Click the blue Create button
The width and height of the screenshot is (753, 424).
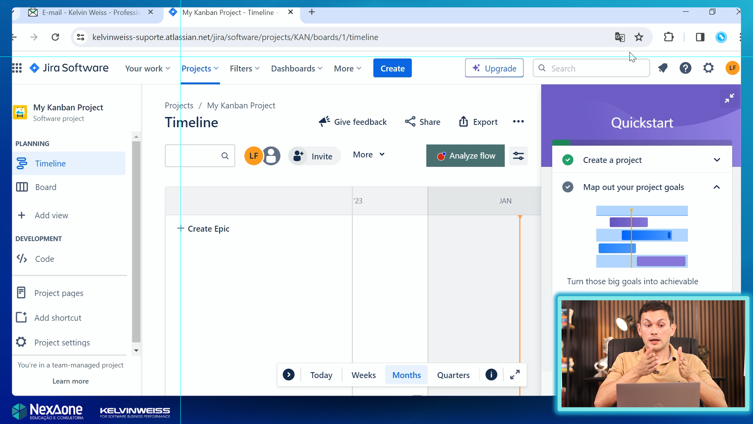coord(392,68)
